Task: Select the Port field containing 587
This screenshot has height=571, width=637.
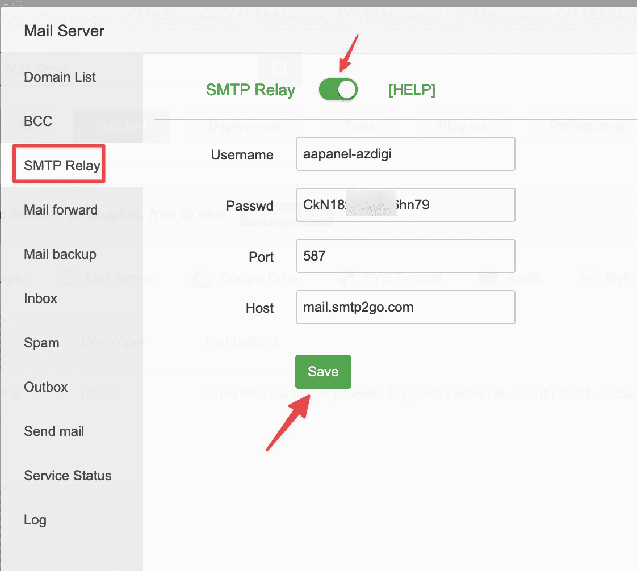Action: (405, 256)
